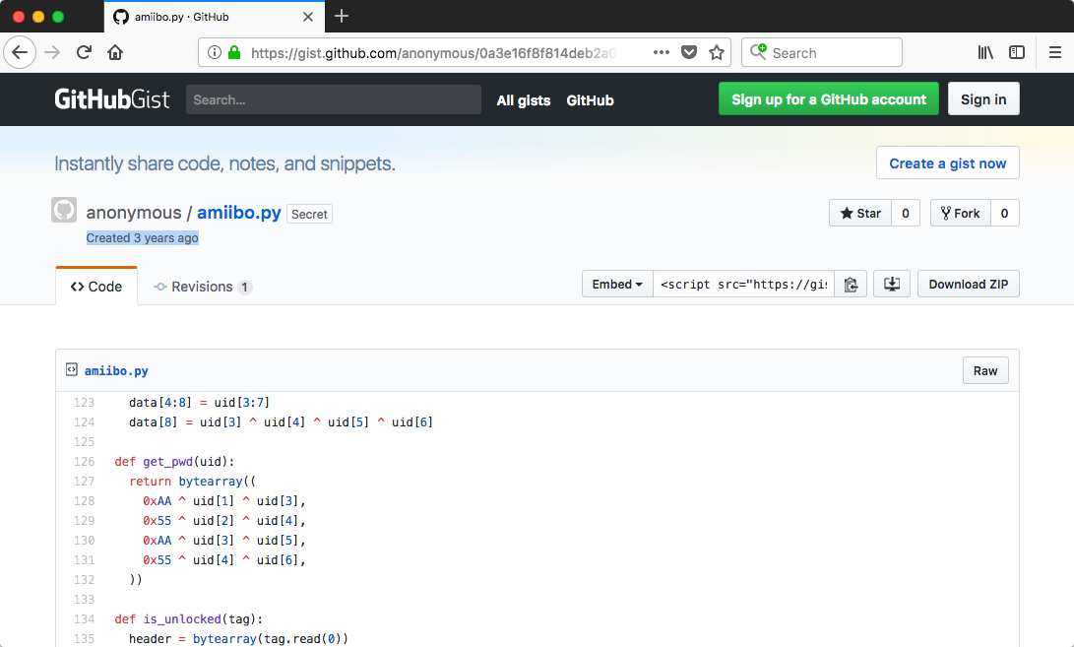Viewport: 1074px width, 647px height.
Task: Star this gist
Action: [860, 213]
